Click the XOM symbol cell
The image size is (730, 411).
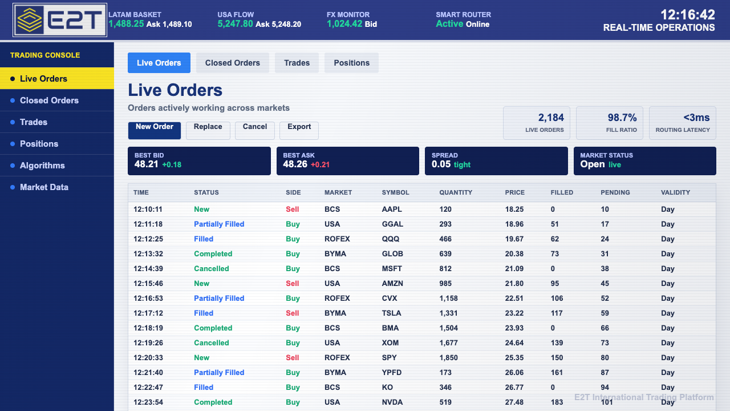(x=391, y=343)
